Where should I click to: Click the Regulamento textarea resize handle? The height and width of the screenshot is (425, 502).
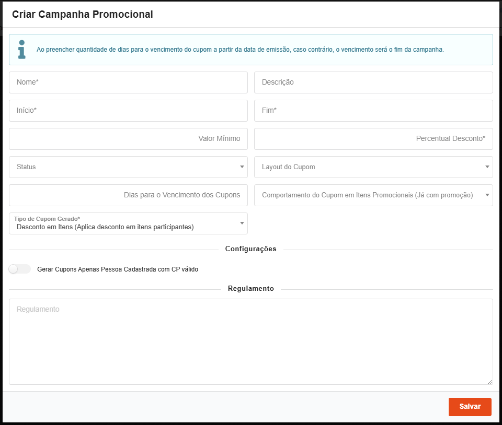click(x=490, y=382)
